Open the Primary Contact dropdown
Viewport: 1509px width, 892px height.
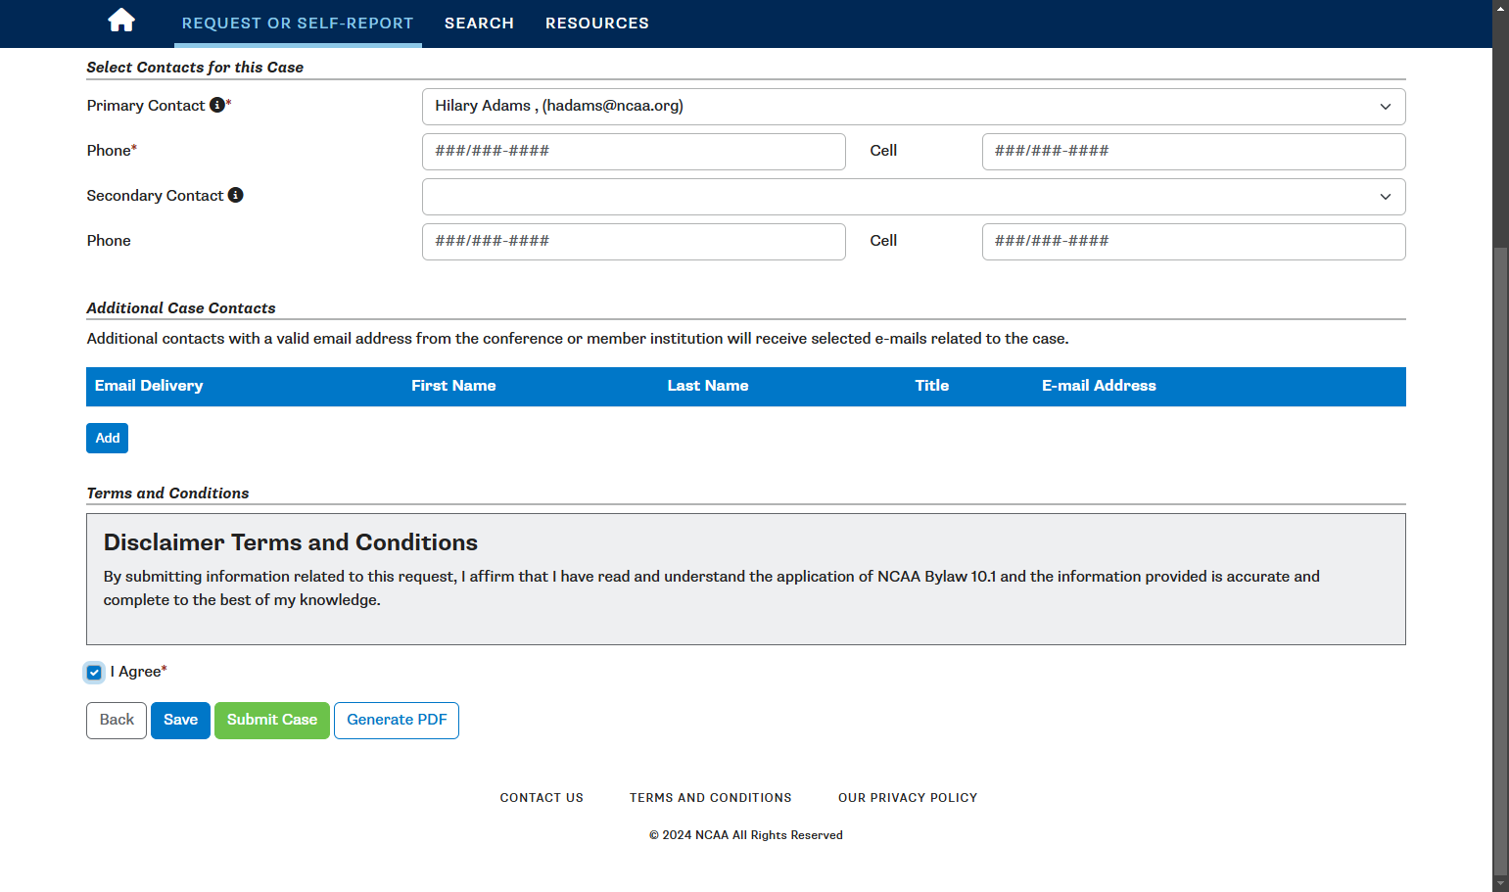(914, 107)
